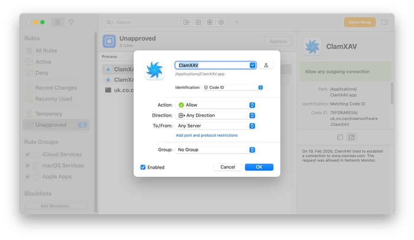Click the Process column header

click(x=110, y=56)
